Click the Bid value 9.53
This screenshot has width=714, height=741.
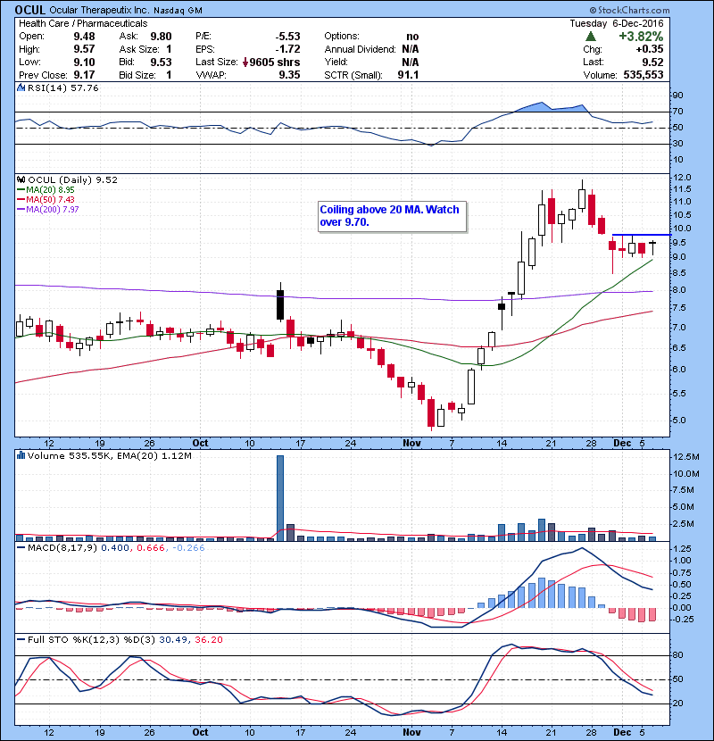pos(162,62)
